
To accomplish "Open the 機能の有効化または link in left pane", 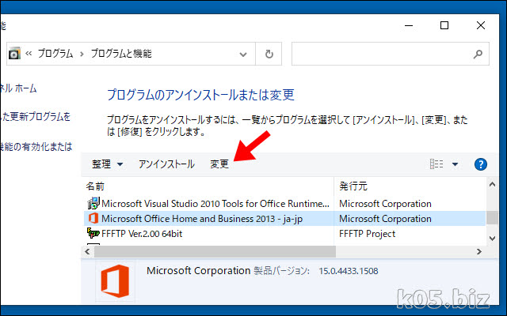I will coord(36,147).
